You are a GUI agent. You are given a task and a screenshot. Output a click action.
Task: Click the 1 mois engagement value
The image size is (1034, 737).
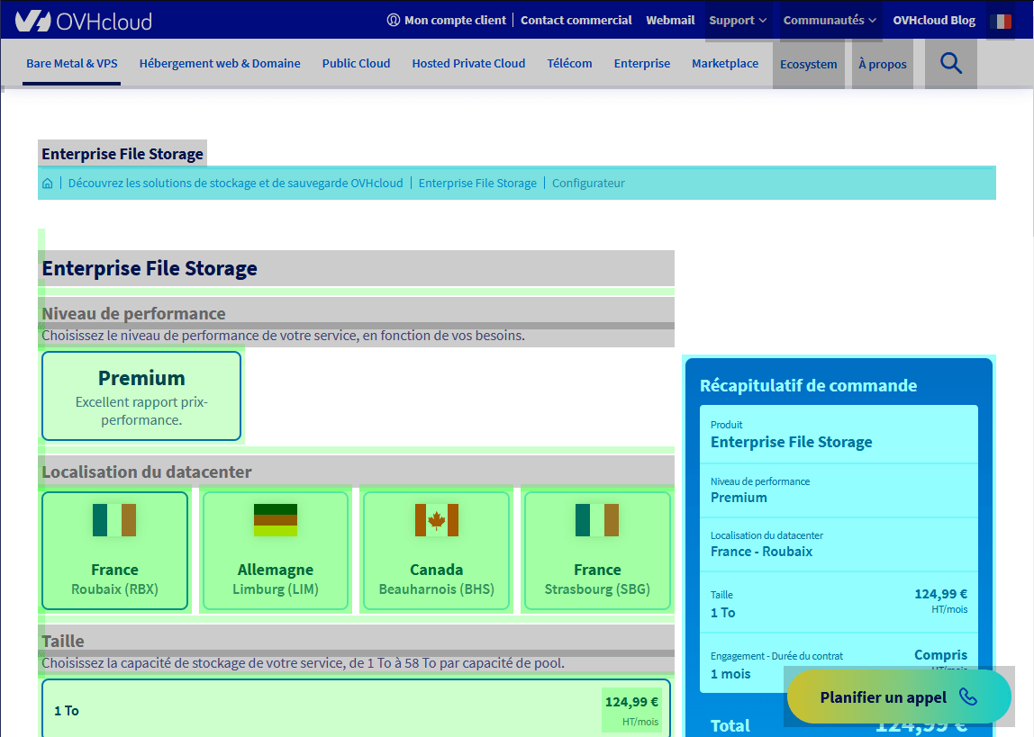pos(730,674)
